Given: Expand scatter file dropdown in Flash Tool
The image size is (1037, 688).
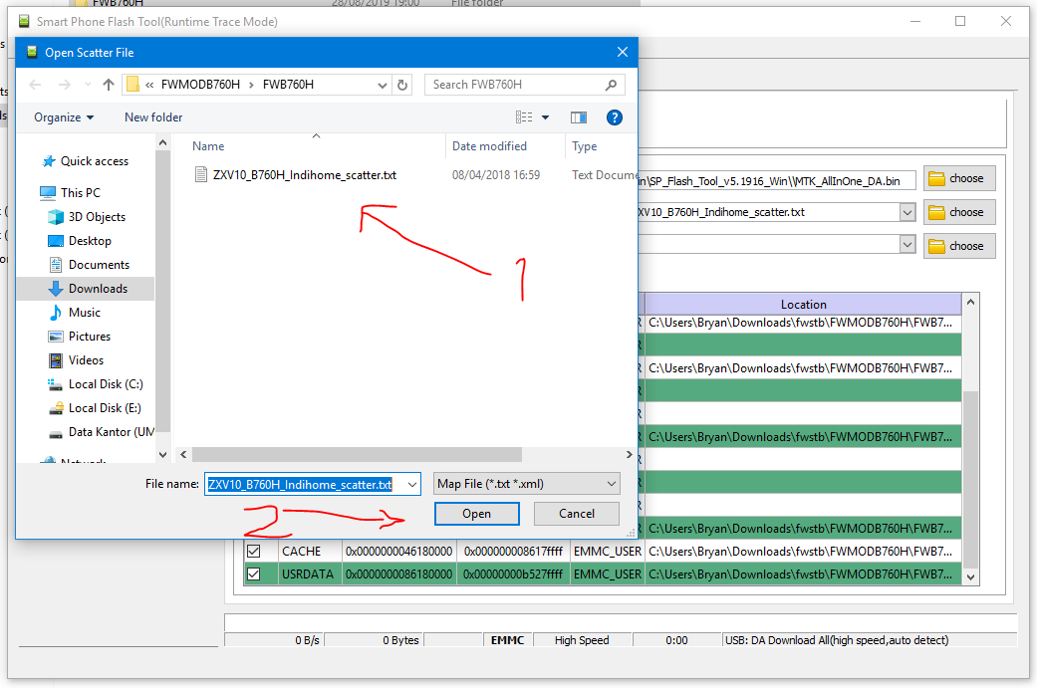Looking at the screenshot, I should 907,212.
